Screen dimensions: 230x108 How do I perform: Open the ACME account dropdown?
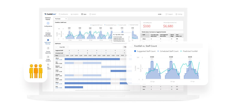tap(160, 14)
